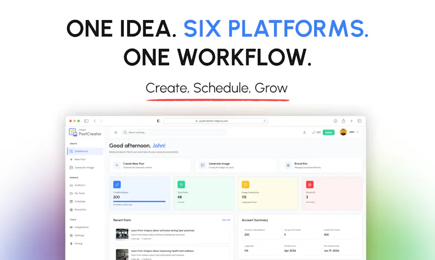Click the browser address bar
The width and height of the screenshot is (435, 260).
click(x=215, y=121)
